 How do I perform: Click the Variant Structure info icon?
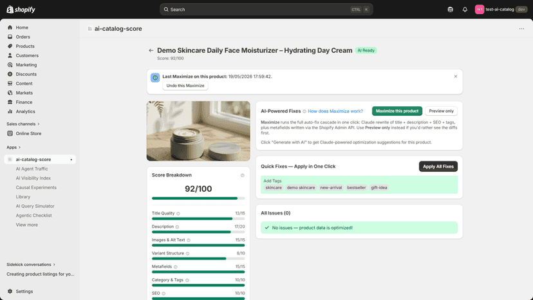coord(187,254)
